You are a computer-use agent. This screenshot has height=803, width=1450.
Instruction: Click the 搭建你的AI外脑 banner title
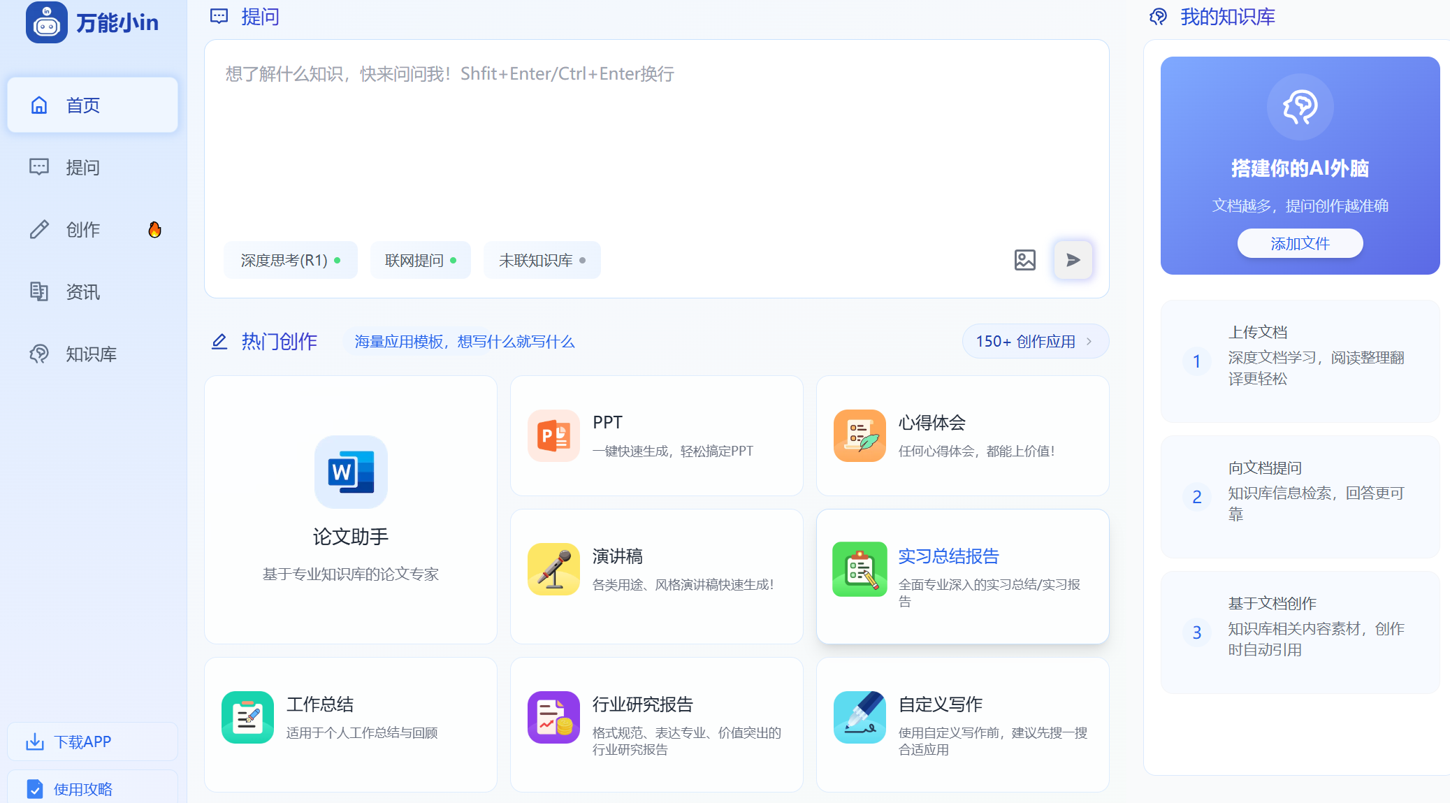coord(1300,168)
